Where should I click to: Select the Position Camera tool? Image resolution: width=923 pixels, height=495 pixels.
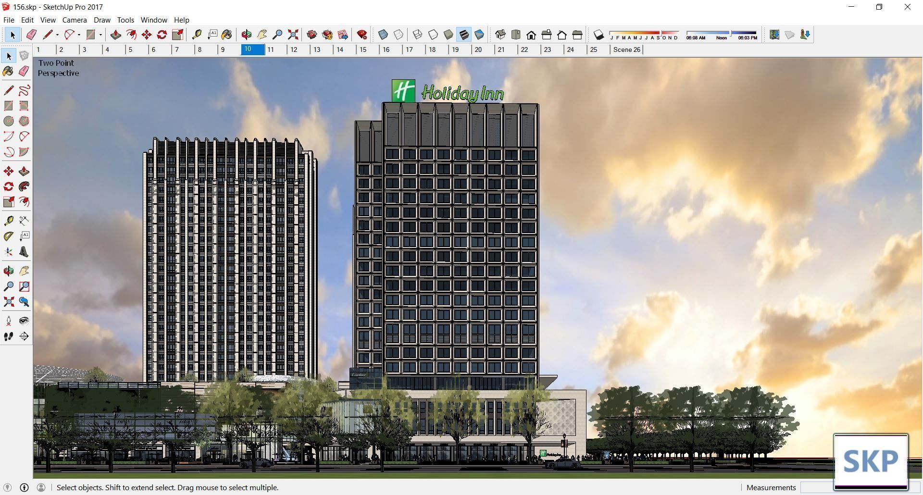coord(9,321)
